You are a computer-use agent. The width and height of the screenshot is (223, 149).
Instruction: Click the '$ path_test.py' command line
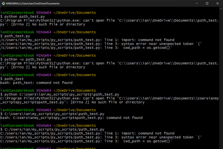click(15, 36)
